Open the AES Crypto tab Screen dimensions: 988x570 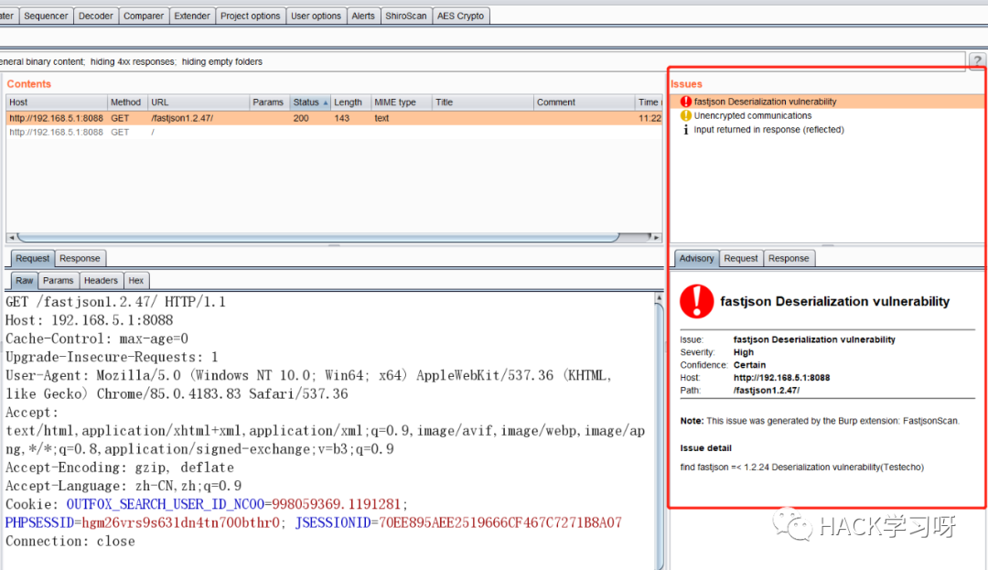[460, 16]
